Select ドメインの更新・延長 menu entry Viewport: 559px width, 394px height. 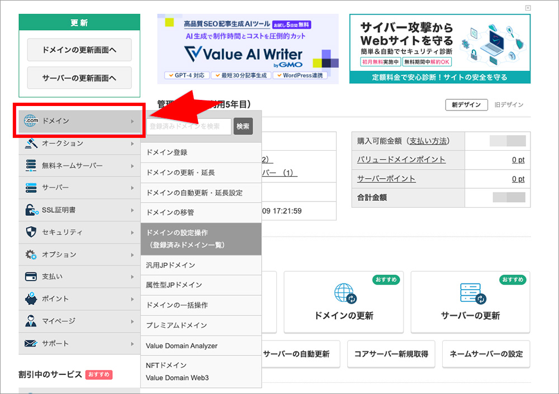[x=201, y=172]
